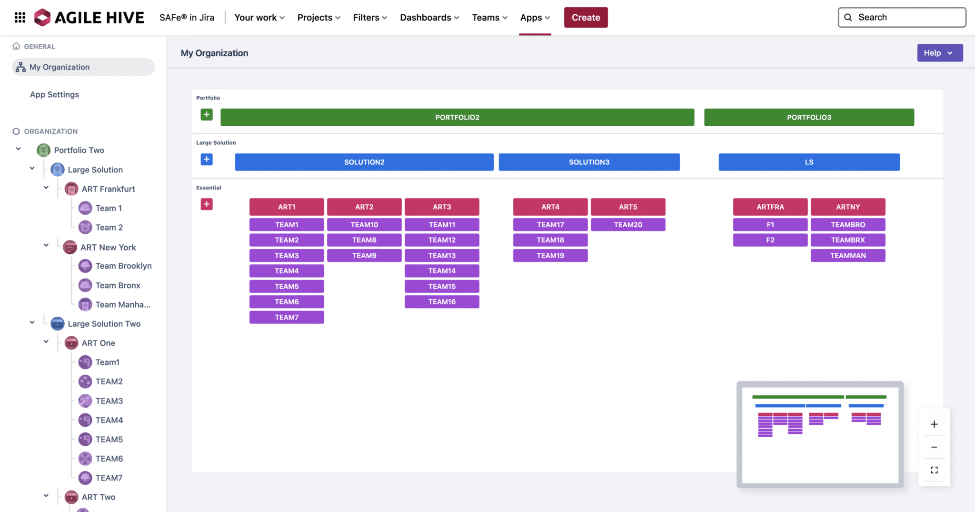
Task: Open the Help dropdown
Action: click(x=940, y=53)
